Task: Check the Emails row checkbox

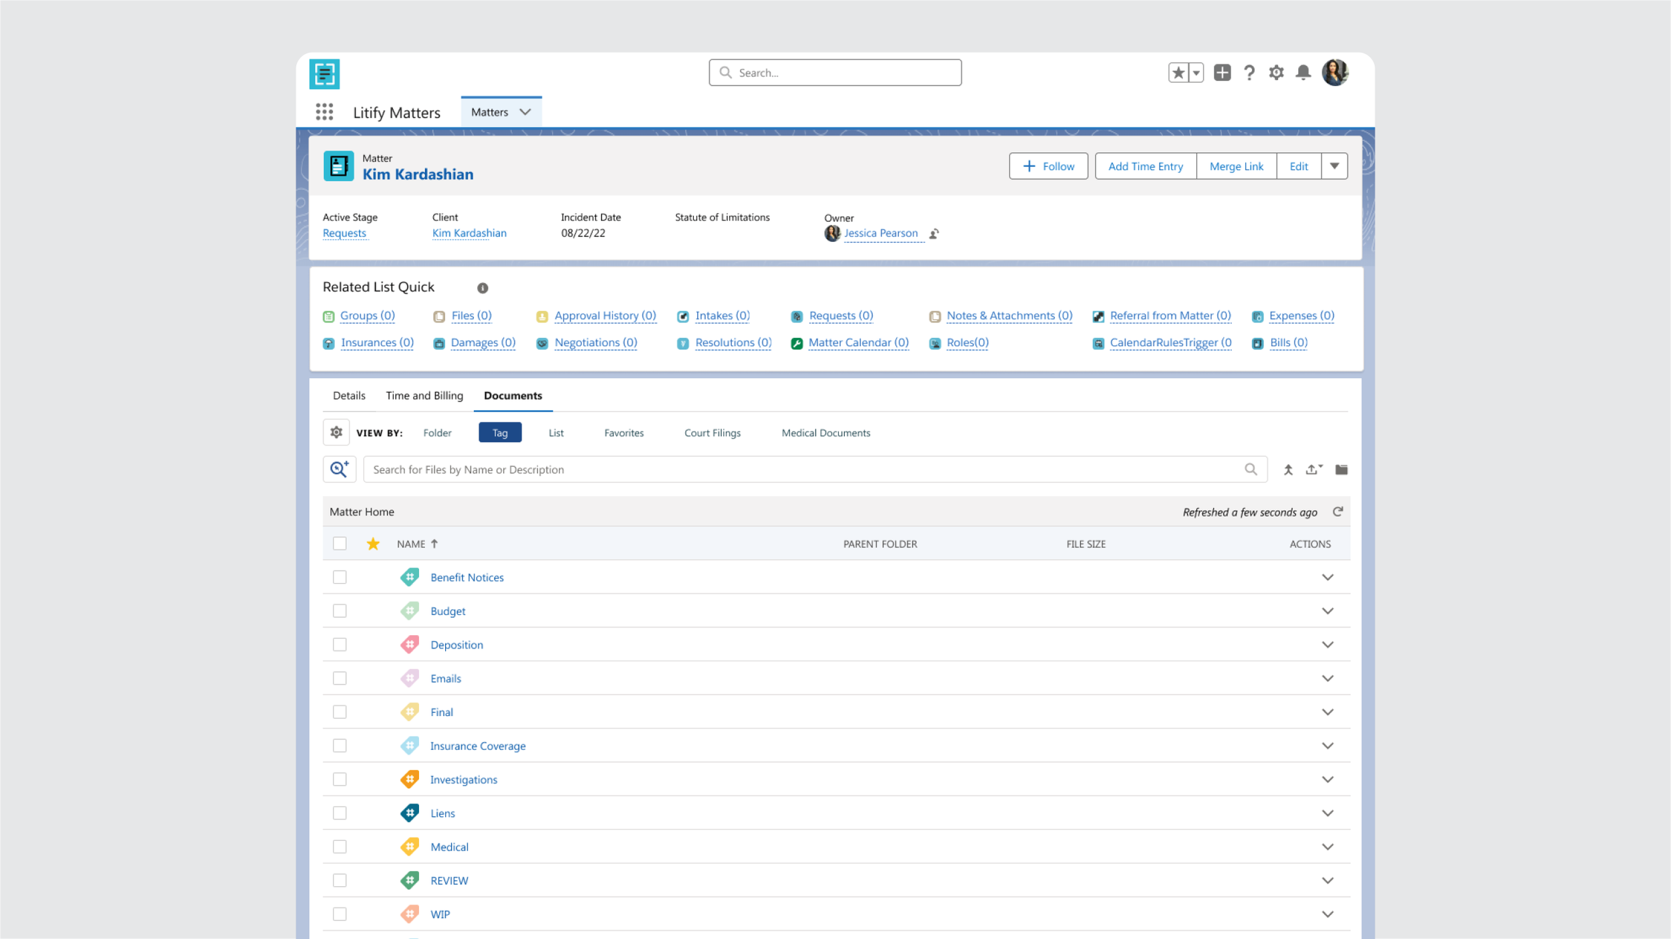Action: pos(340,679)
